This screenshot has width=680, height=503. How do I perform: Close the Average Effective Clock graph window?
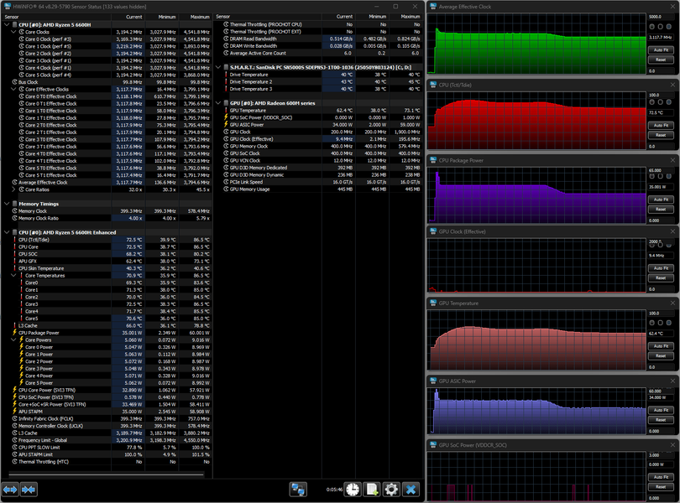click(x=672, y=7)
